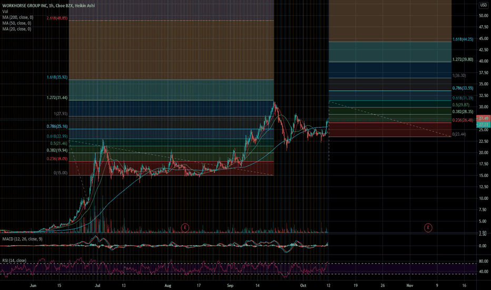This screenshot has height=290, width=491.
Task: Click the RSI (14, close) label
Action: [14, 260]
